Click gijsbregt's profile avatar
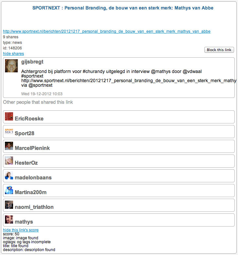This screenshot has width=238, height=255. pyautogui.click(x=11, y=66)
